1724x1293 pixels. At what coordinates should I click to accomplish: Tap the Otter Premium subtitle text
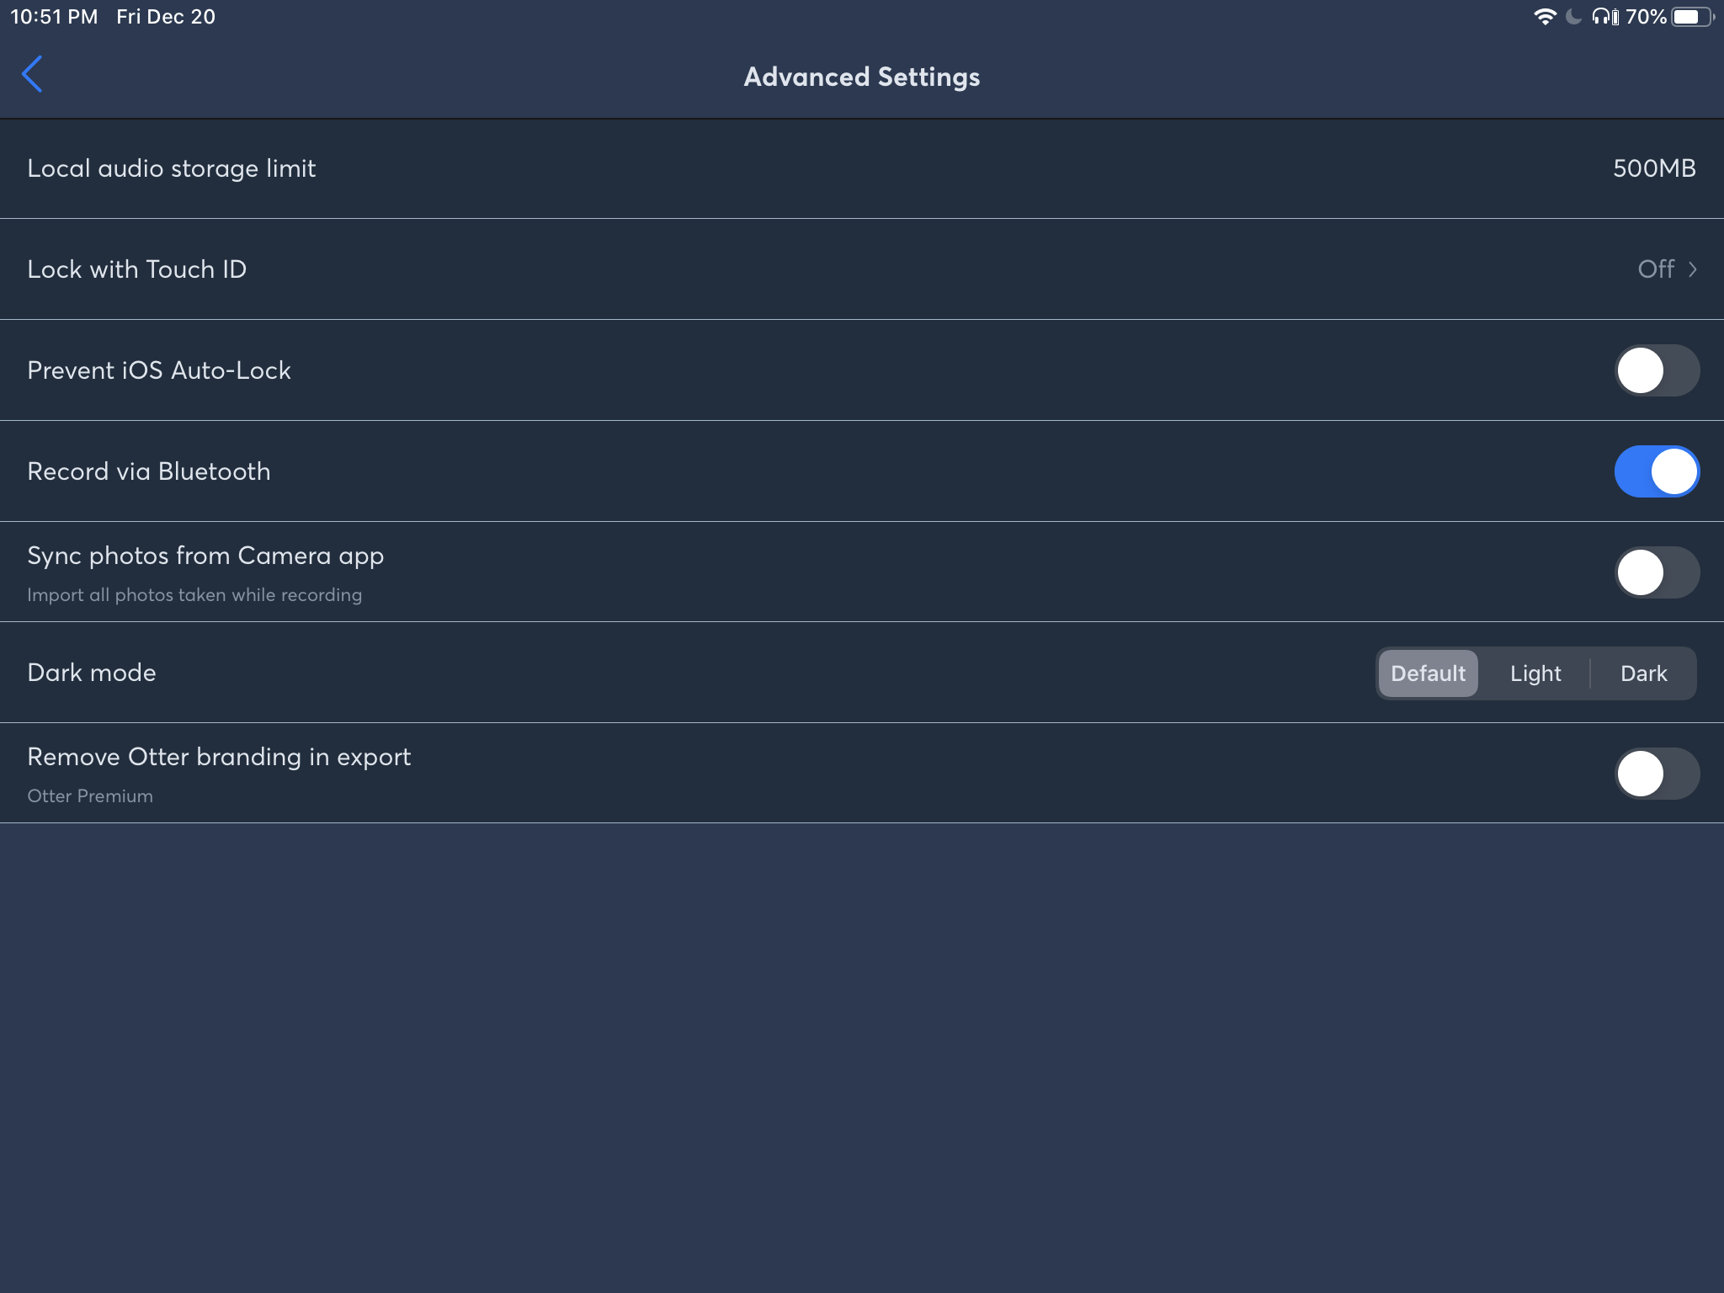tap(90, 796)
